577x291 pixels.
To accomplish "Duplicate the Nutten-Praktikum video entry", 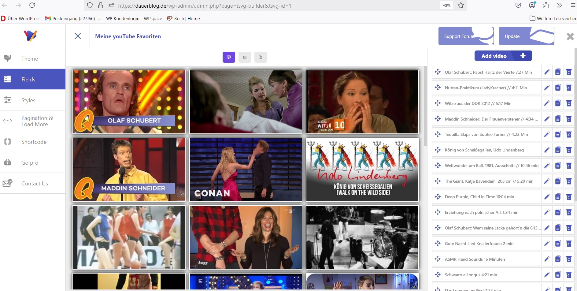I will tap(558, 88).
